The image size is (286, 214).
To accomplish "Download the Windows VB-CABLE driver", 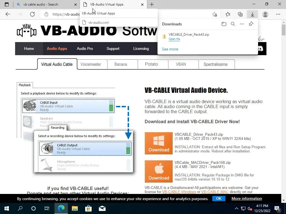I will click(x=159, y=143).
